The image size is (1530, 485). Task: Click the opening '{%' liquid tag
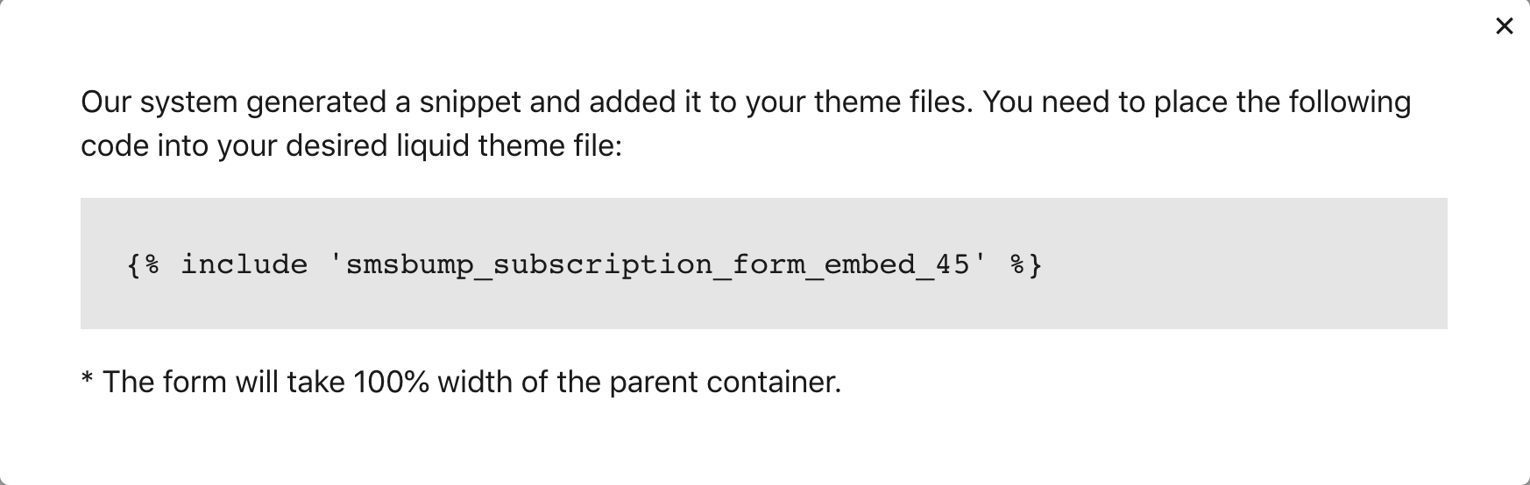(144, 264)
